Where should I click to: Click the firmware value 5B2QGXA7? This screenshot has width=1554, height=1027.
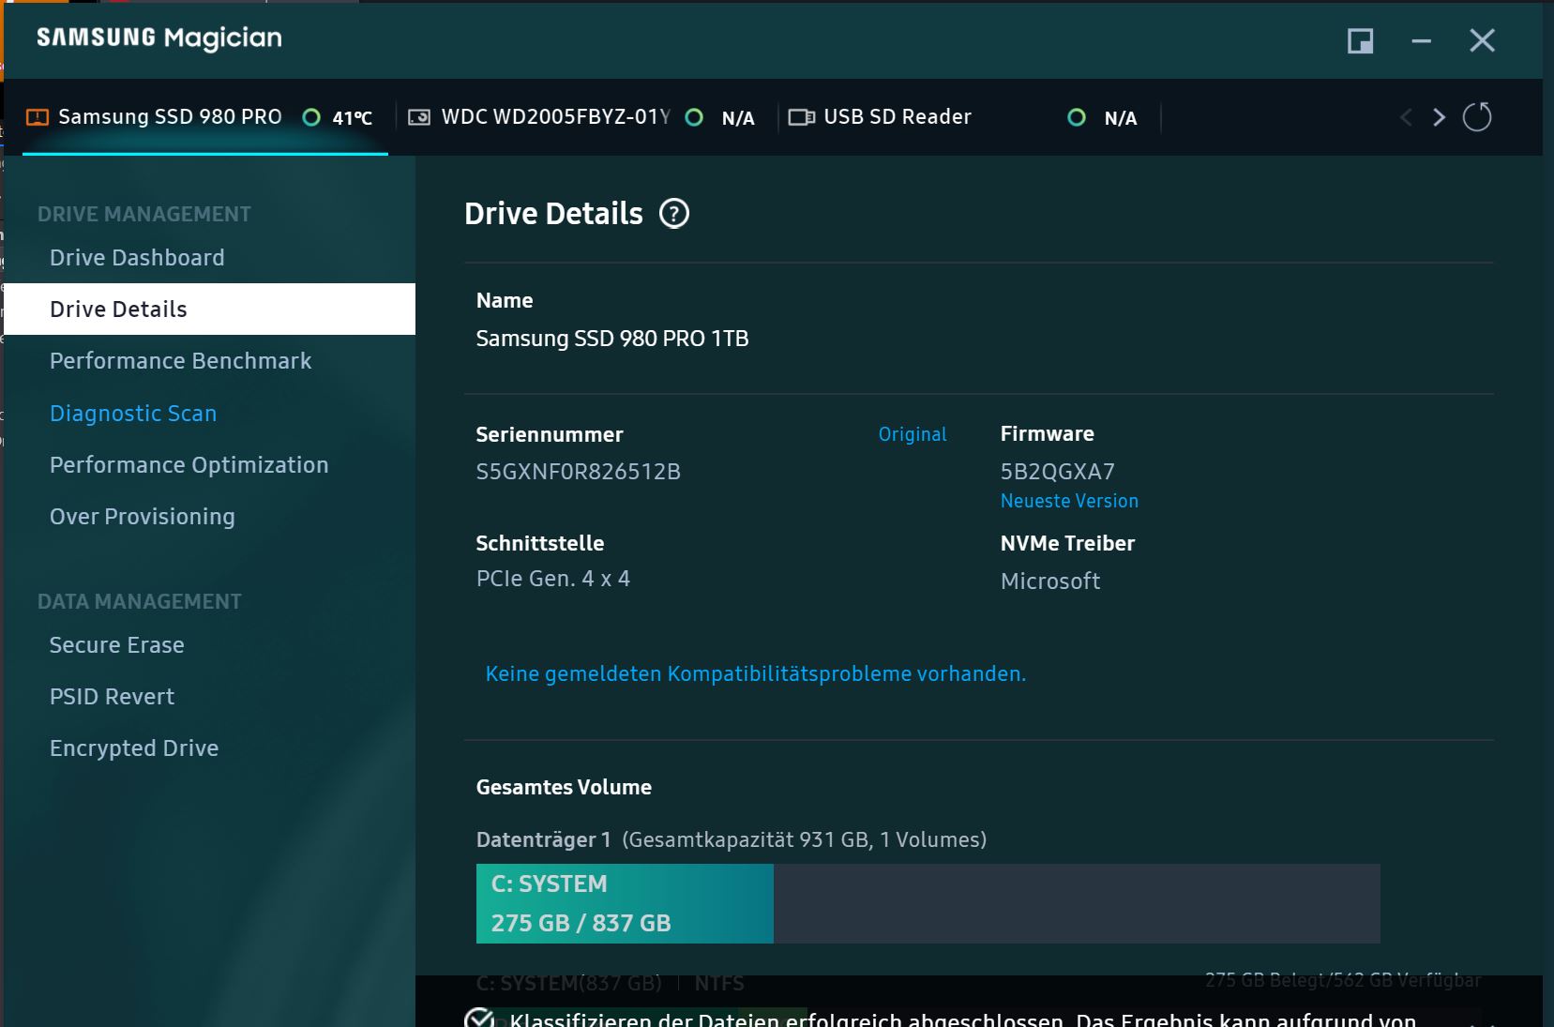[1057, 472]
